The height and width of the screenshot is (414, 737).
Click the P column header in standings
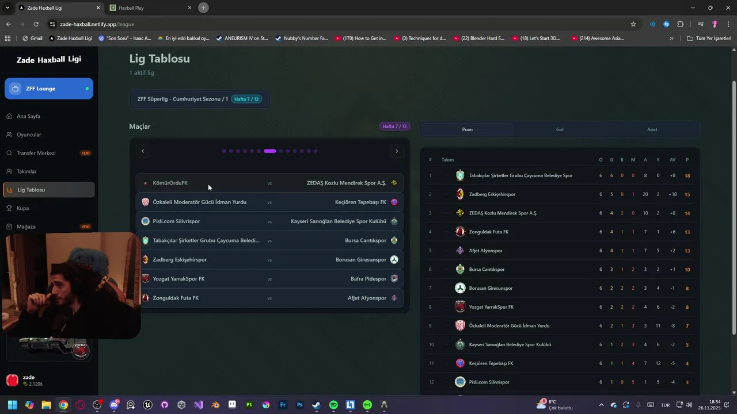(687, 160)
